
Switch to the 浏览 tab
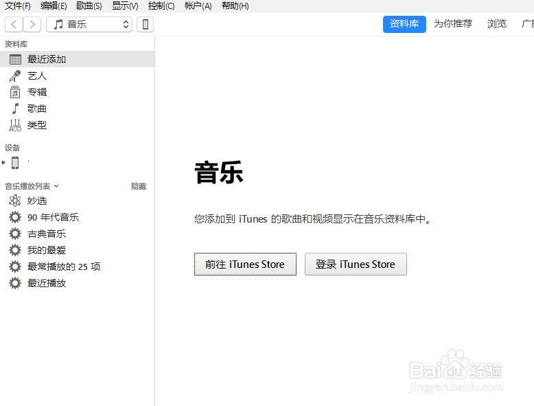click(x=496, y=24)
